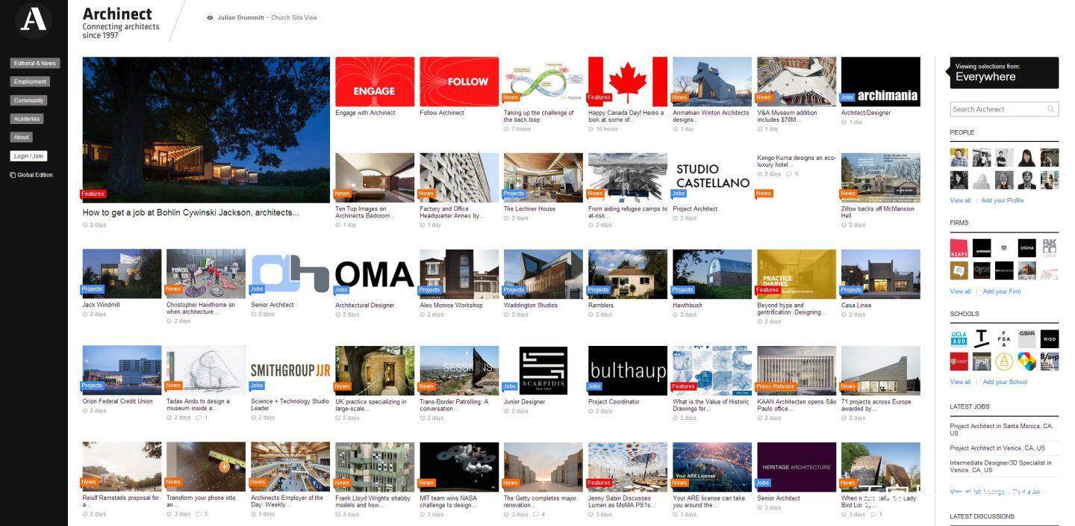Open the UCLA AUD school logo

click(959, 338)
